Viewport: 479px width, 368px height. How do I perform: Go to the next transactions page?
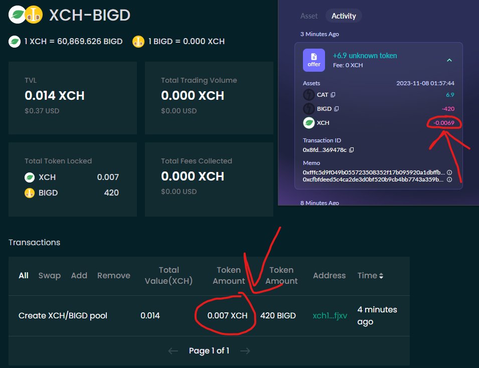point(245,351)
